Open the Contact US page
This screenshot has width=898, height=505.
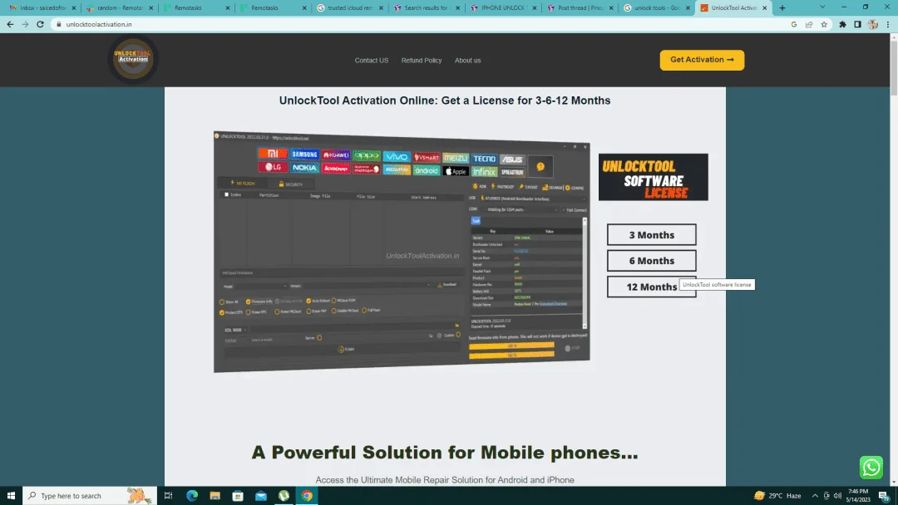pos(371,60)
